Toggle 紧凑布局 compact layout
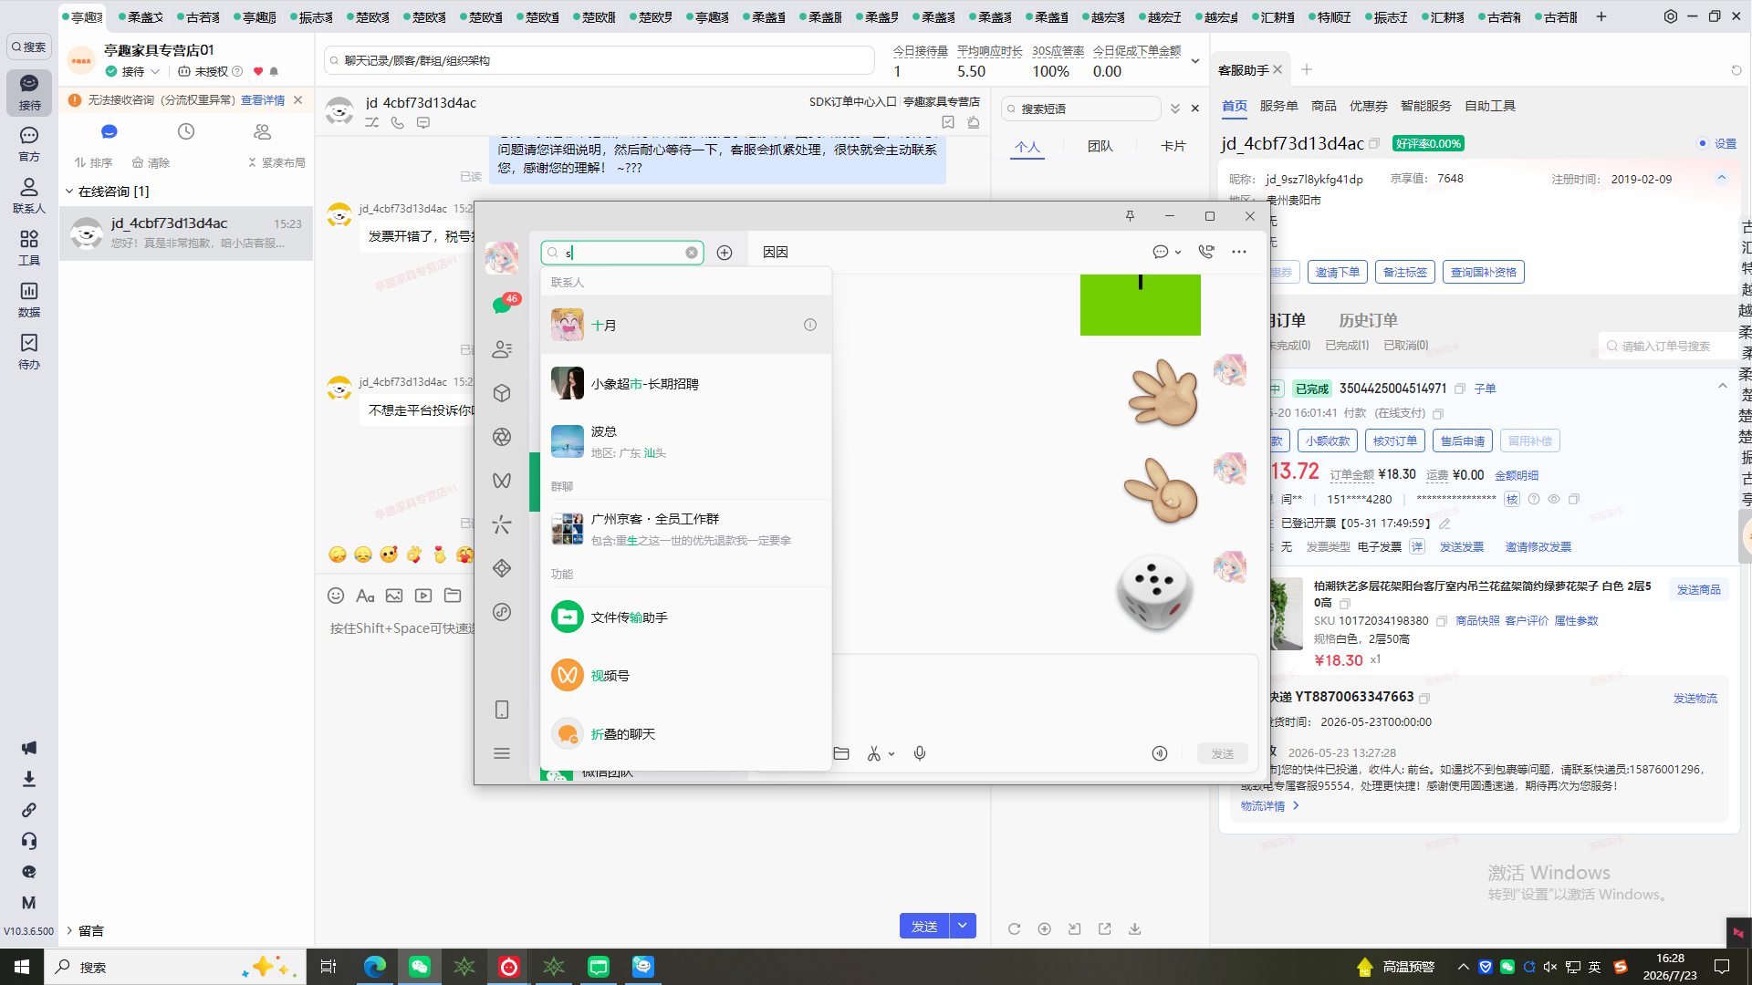 tap(276, 162)
